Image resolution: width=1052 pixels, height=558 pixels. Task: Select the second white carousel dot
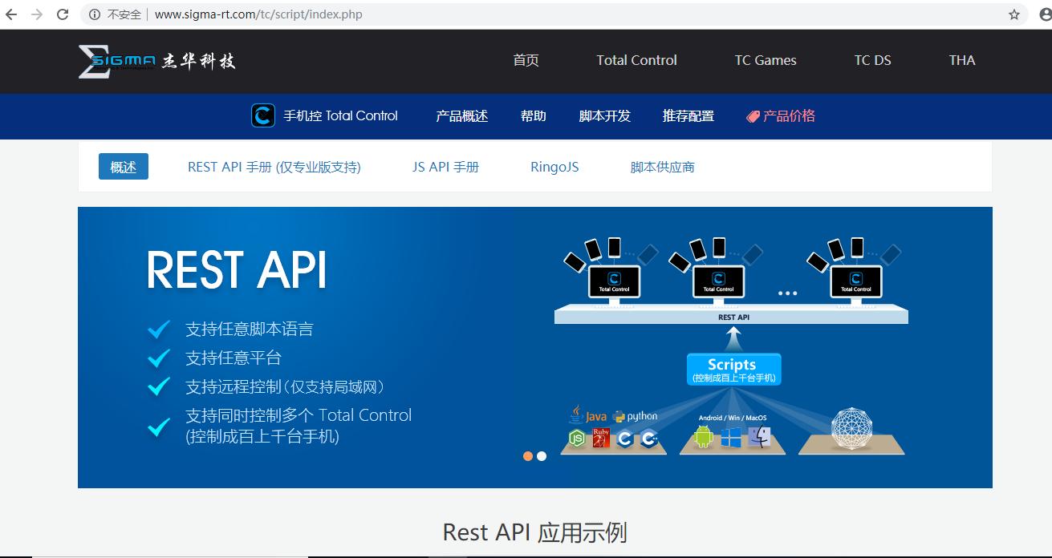click(x=542, y=456)
